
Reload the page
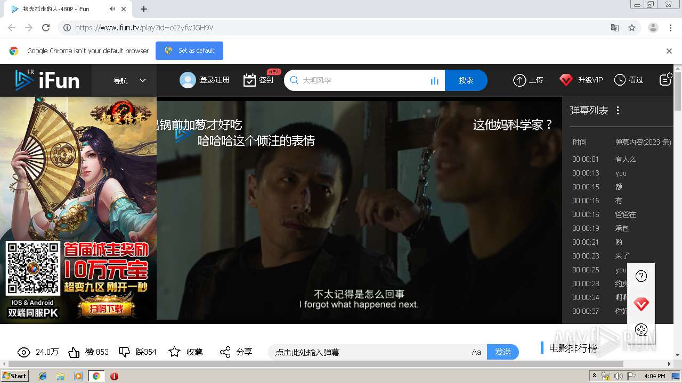(x=46, y=28)
